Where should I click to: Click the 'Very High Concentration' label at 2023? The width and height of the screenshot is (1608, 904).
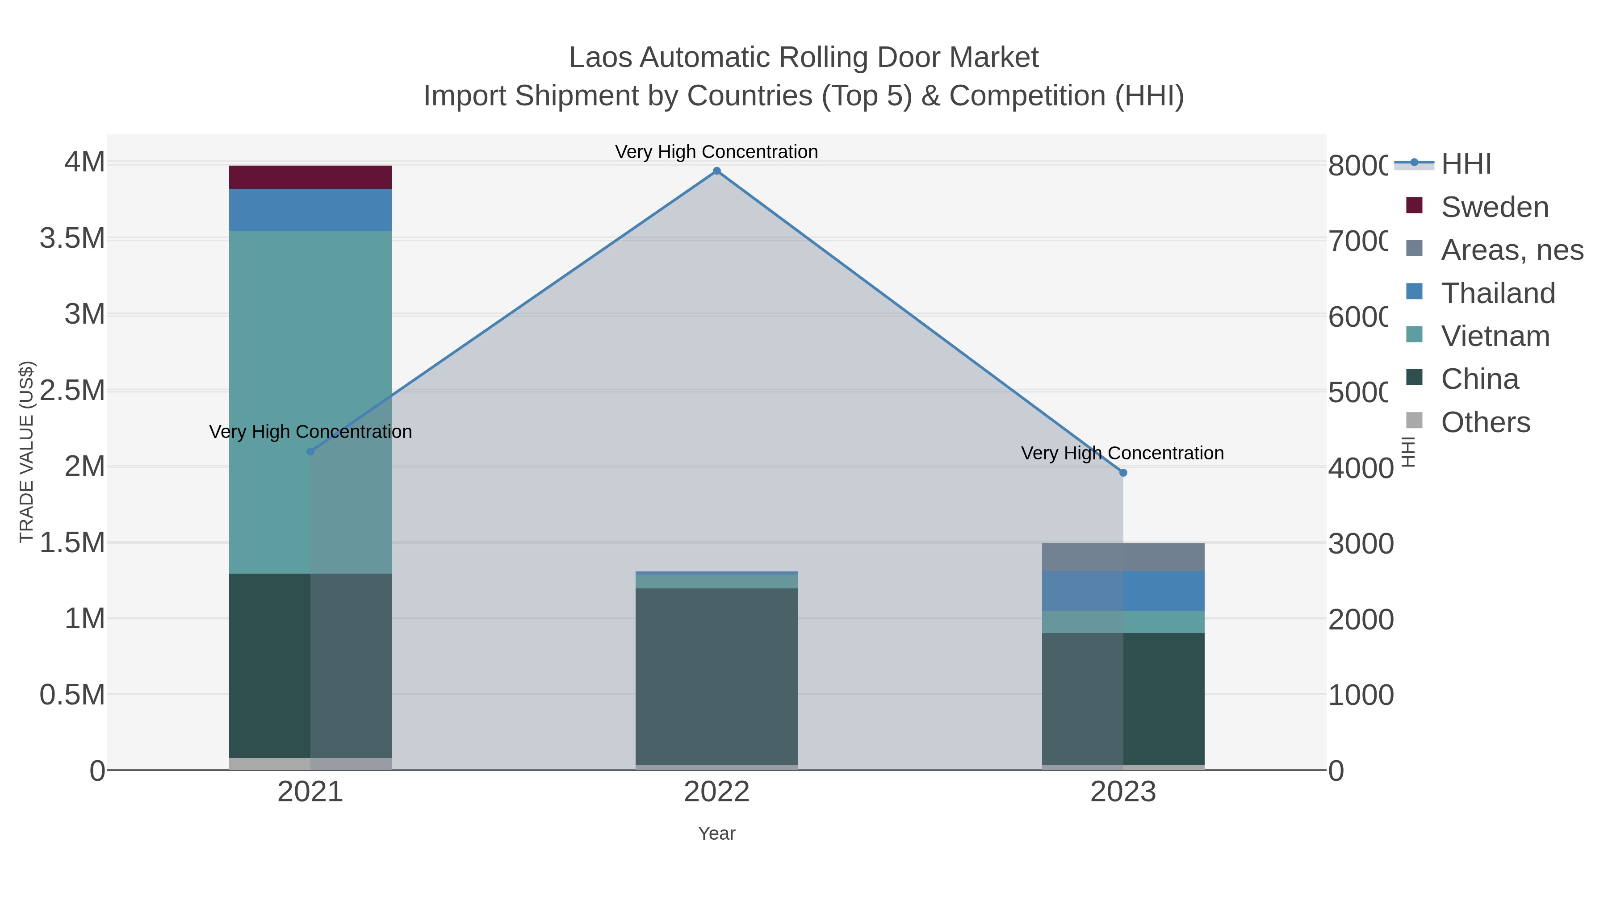point(1122,453)
